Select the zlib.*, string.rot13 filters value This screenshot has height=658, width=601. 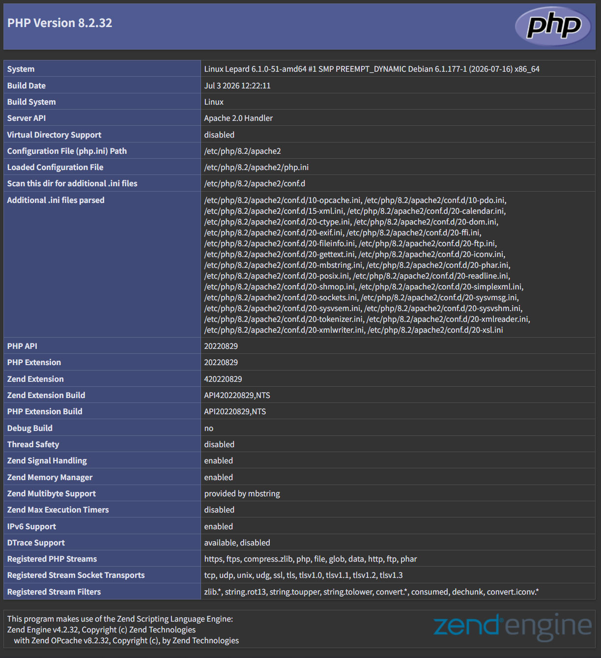click(372, 592)
